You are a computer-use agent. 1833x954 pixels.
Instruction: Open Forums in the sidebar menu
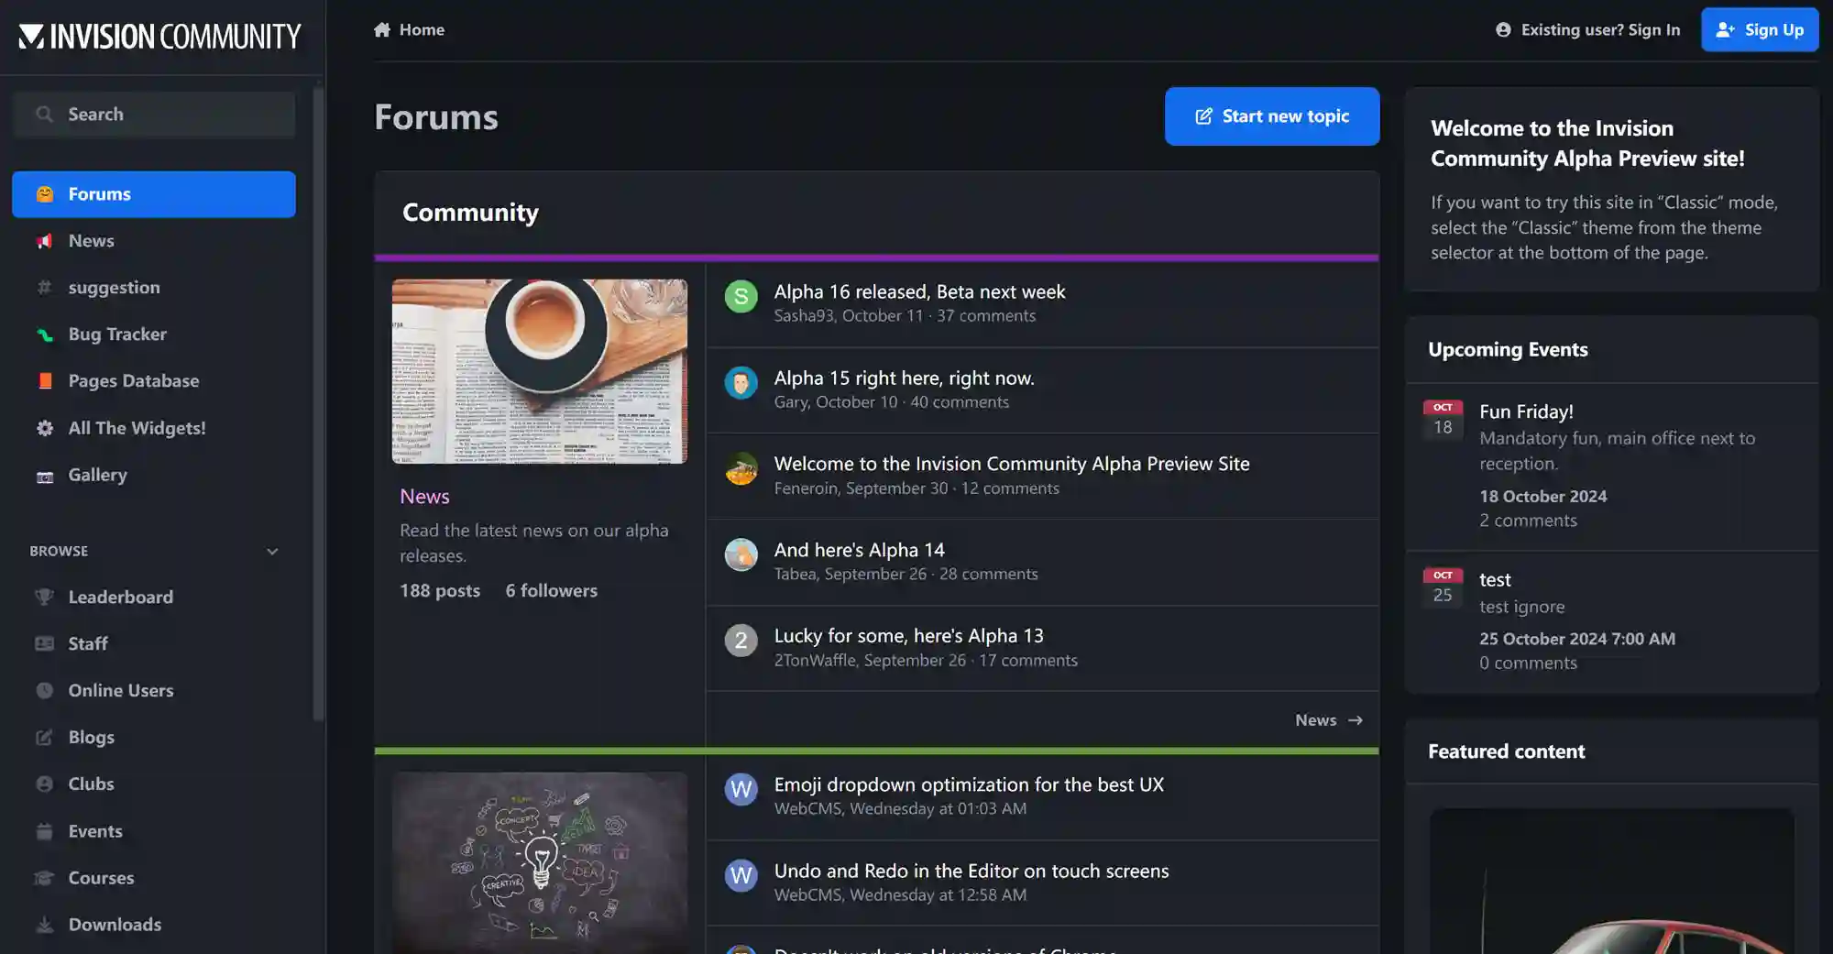pyautogui.click(x=154, y=194)
